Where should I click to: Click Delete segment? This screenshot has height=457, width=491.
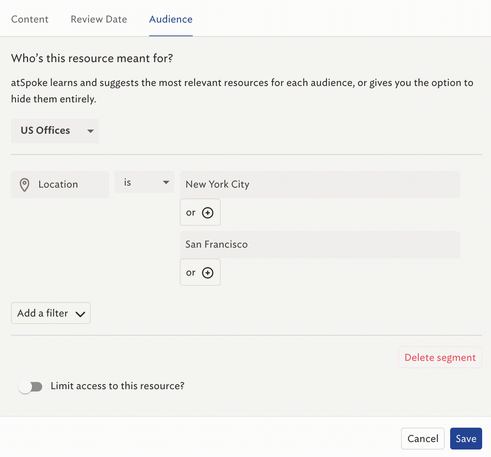click(440, 357)
